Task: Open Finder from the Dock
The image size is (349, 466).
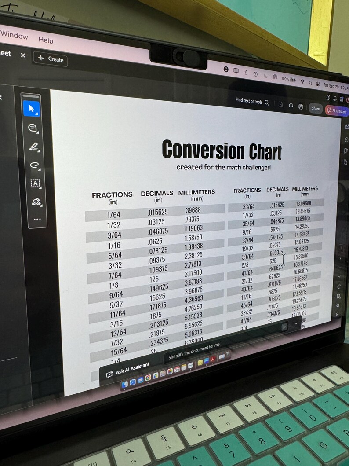Action: 125,384
